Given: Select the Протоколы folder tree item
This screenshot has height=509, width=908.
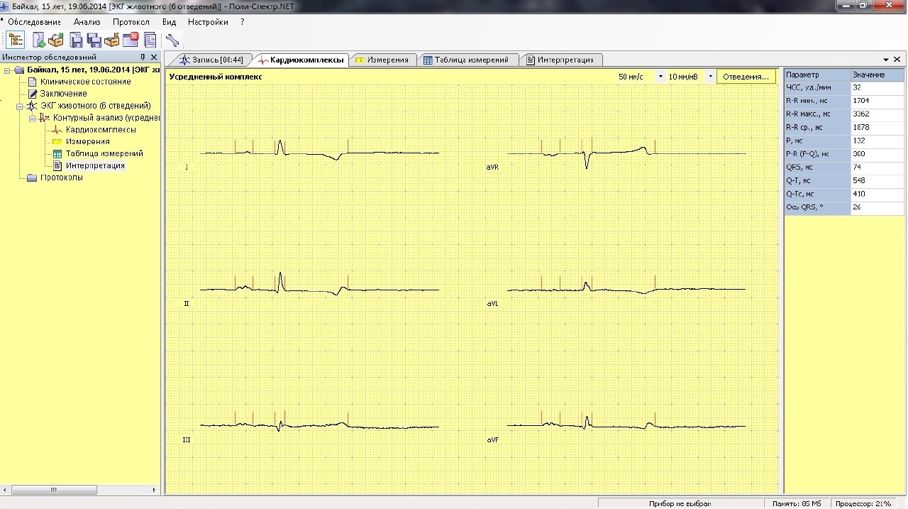Looking at the screenshot, I should (x=62, y=177).
